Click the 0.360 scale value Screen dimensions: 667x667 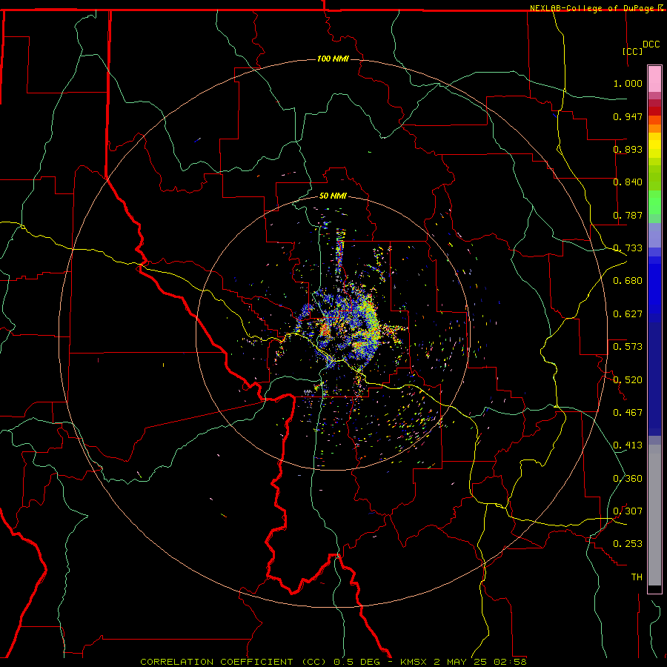(628, 479)
